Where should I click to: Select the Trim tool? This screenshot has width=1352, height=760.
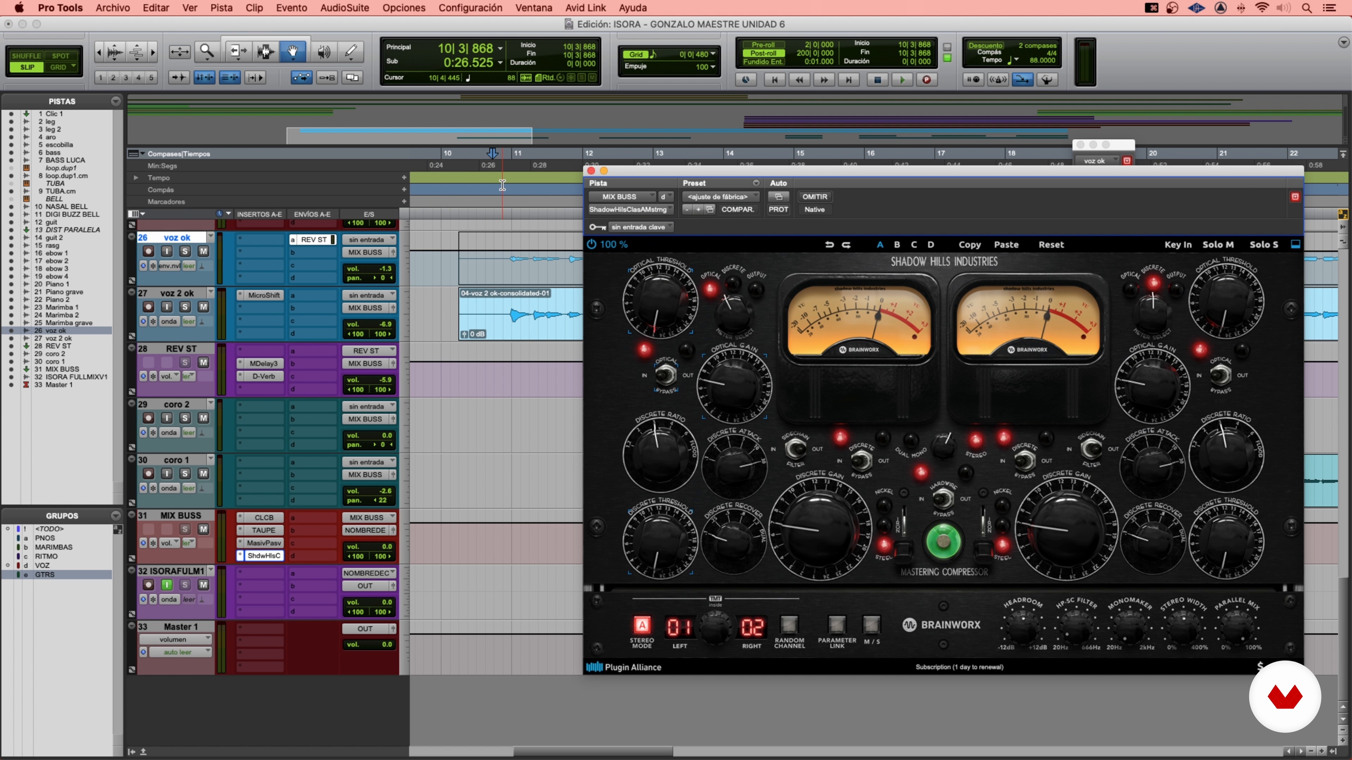238,51
